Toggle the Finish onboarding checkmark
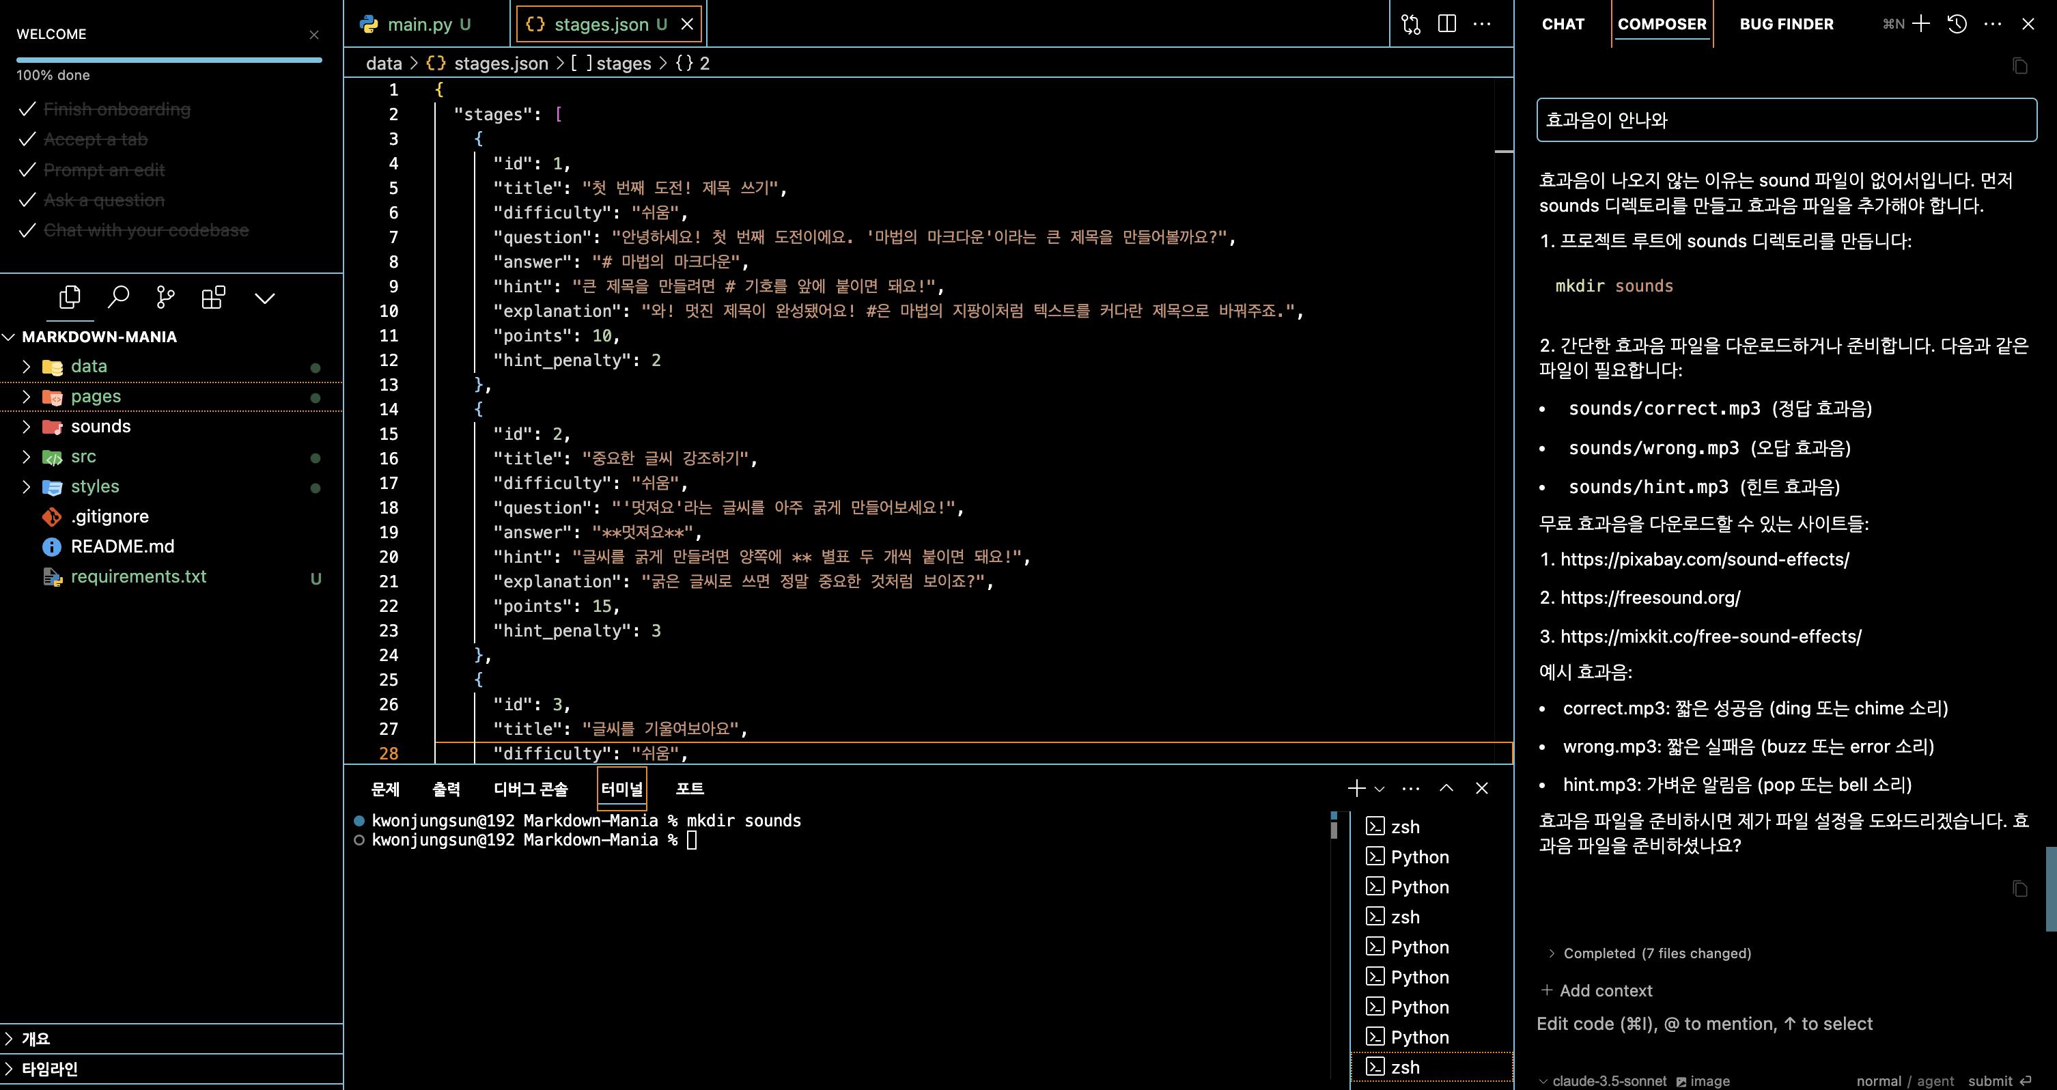 27,109
